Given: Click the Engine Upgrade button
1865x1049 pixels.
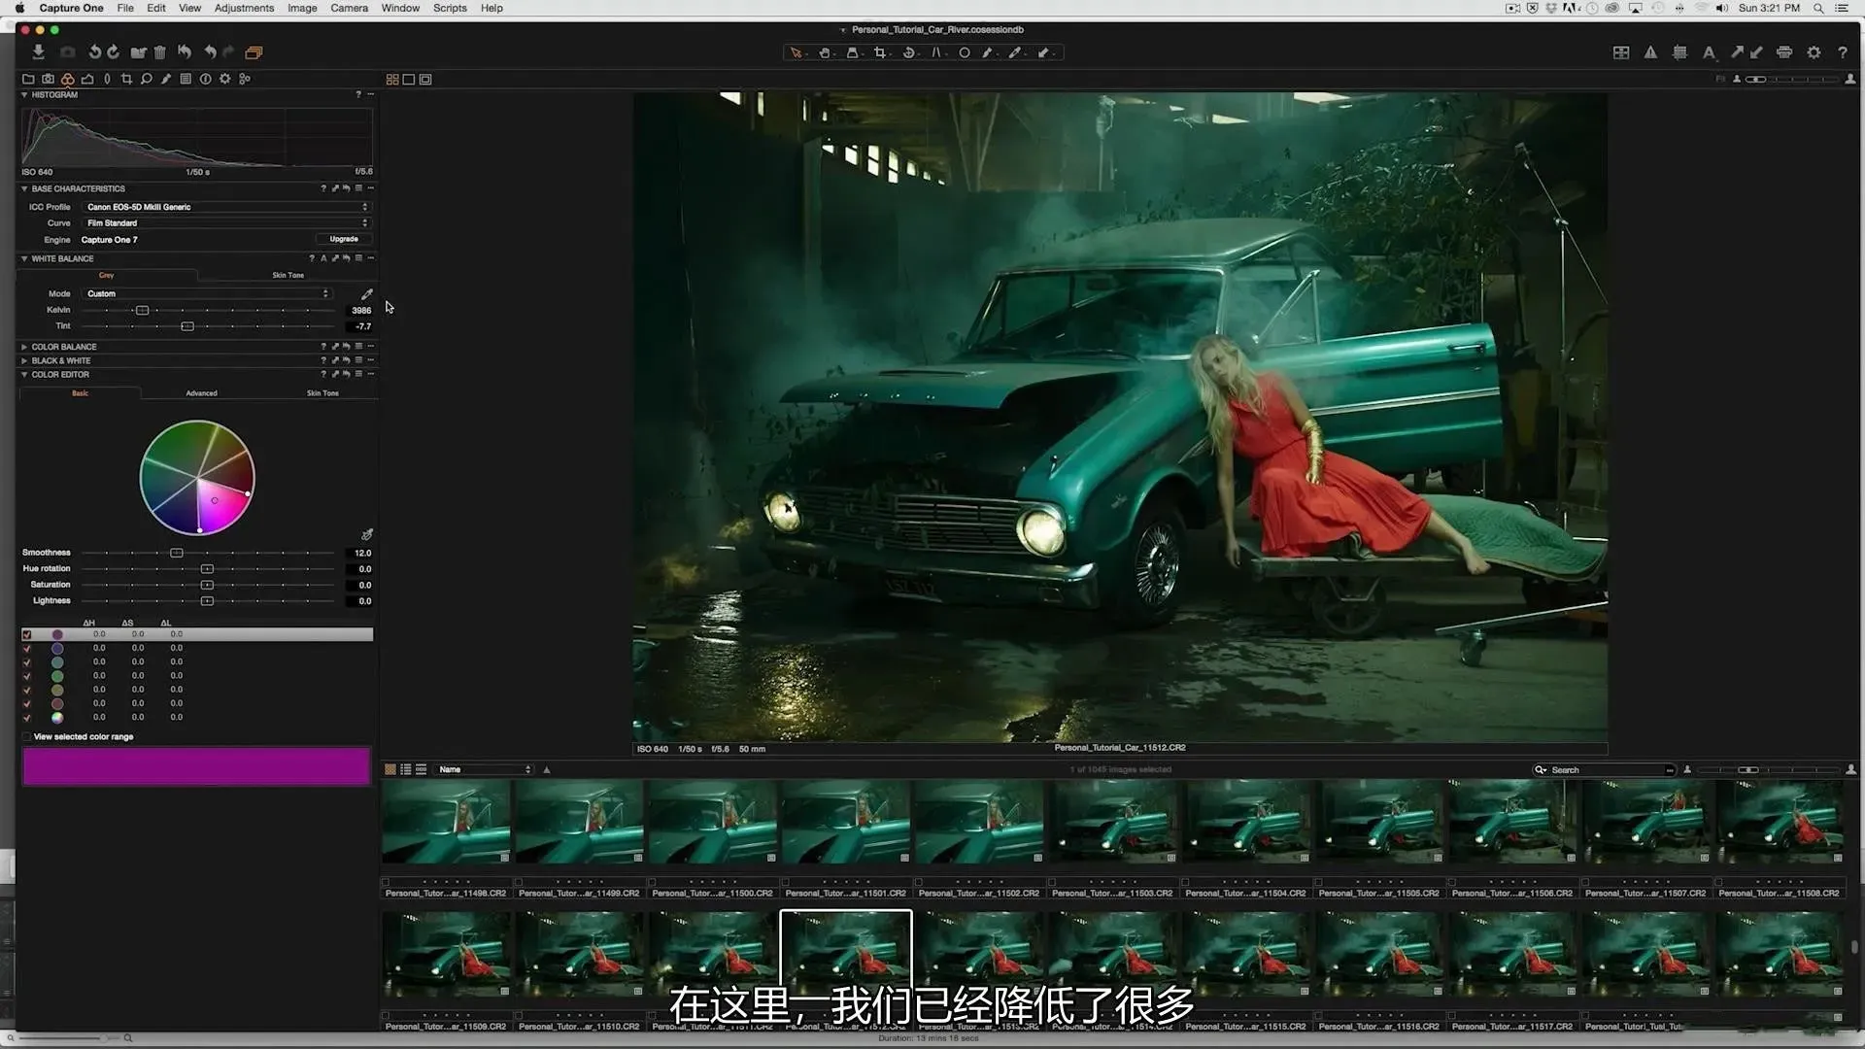Looking at the screenshot, I should (x=344, y=239).
